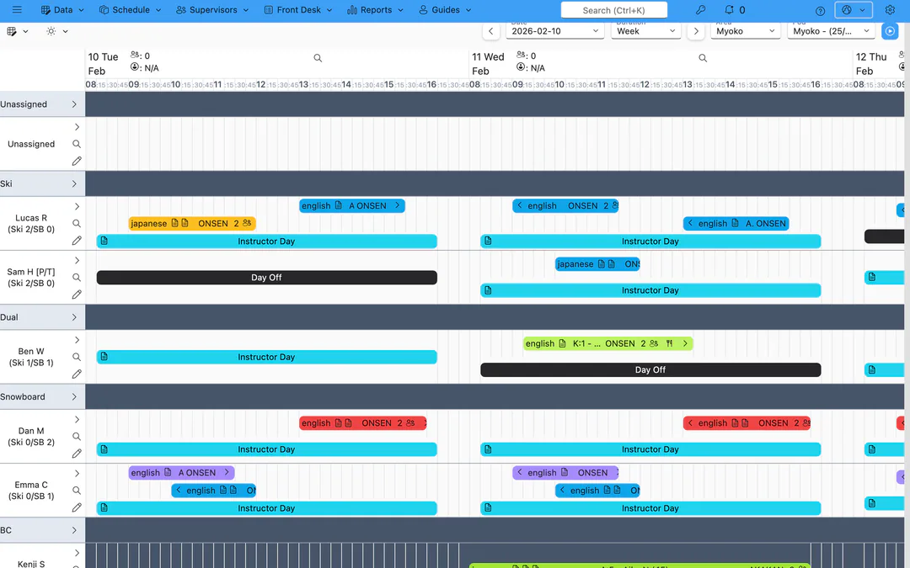Click the pencil edit icon for Dan M
910x568 pixels.
pyautogui.click(x=77, y=454)
